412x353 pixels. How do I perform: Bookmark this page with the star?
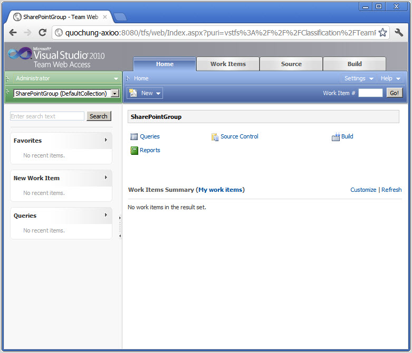(382, 33)
